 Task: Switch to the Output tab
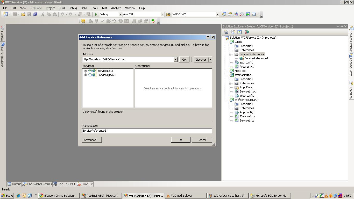point(14,184)
